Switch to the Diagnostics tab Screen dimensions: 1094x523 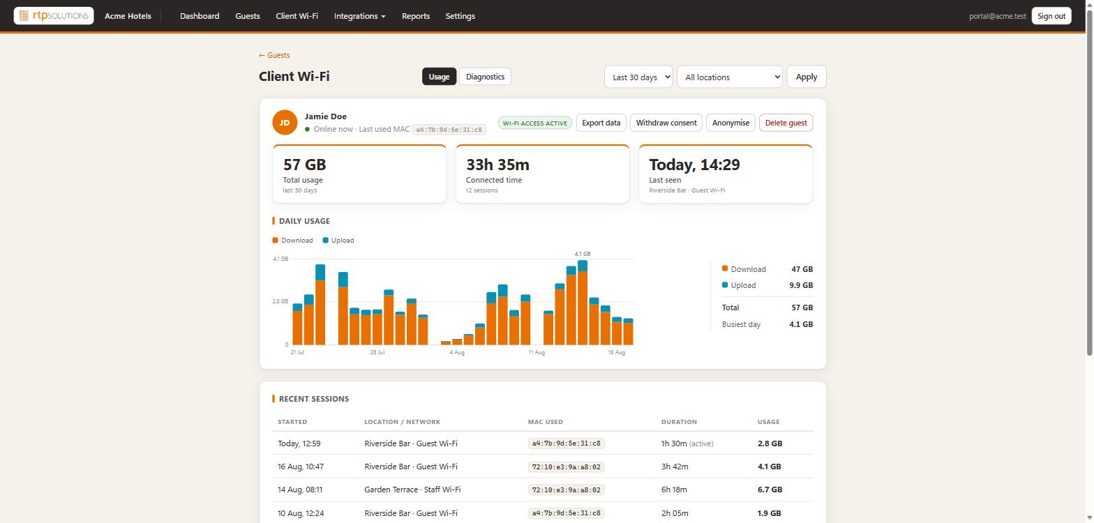(485, 77)
